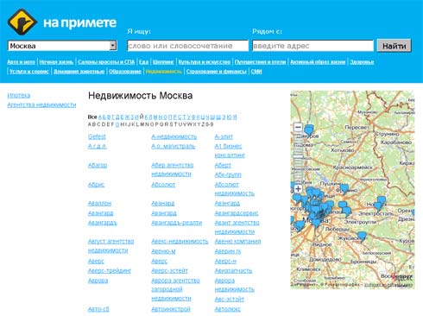
Task: Open the Авто и мото category
Action: point(21,62)
